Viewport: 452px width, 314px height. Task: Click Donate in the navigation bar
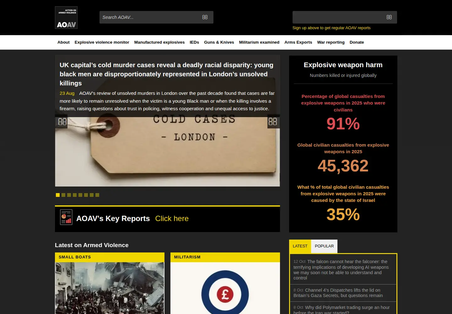click(x=357, y=42)
